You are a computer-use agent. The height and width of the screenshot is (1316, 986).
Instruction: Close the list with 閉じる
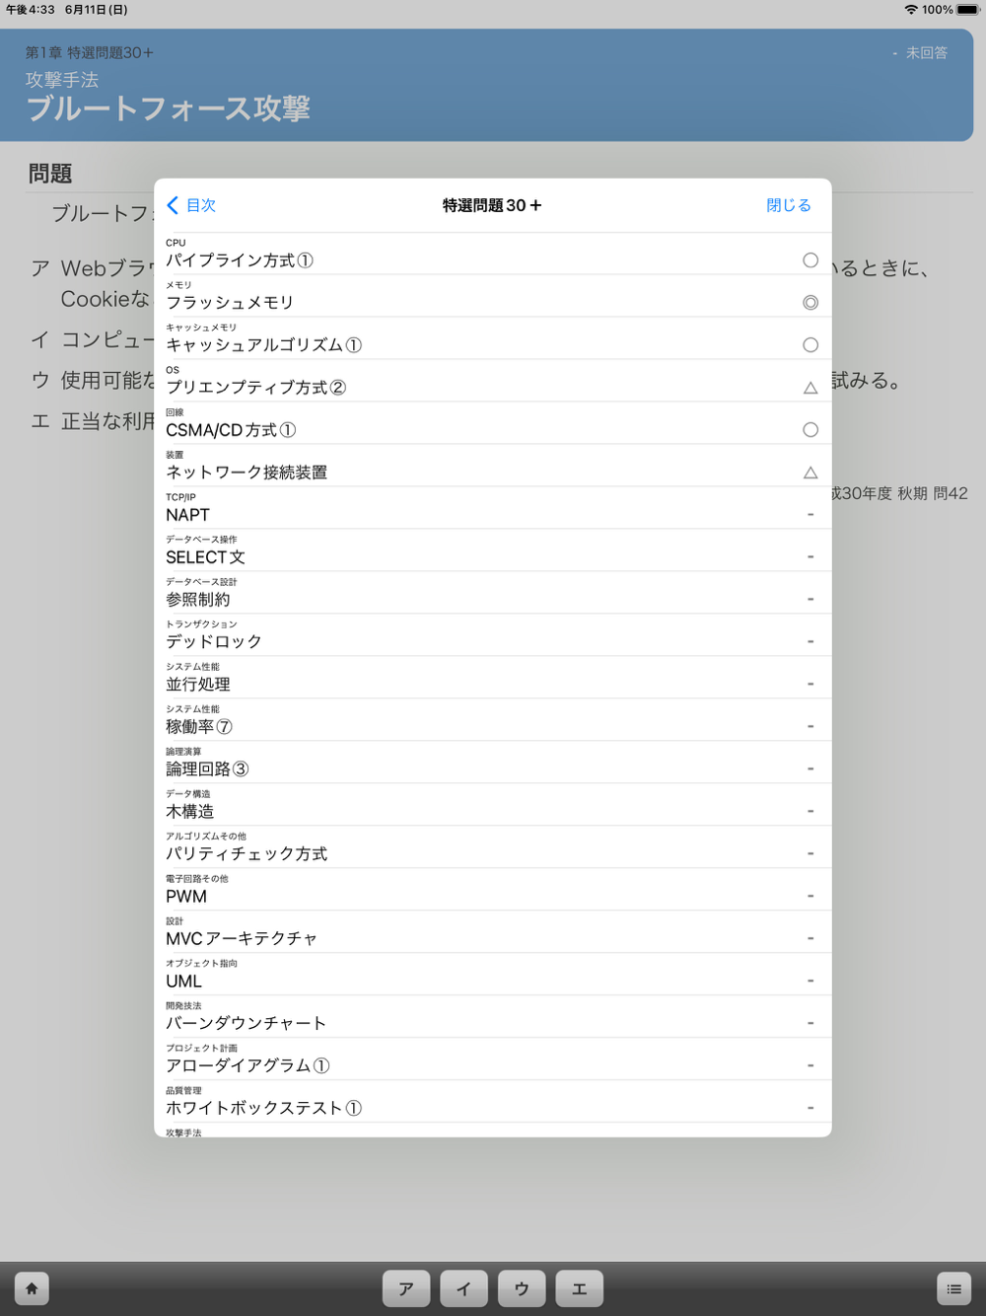789,205
